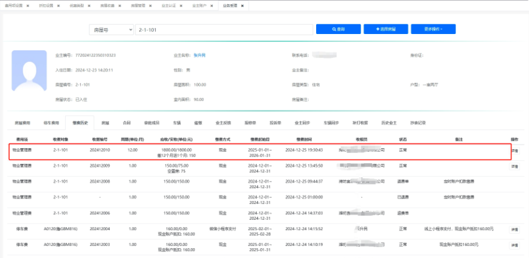529x258 pixels.
Task: Open the owner name link 张升民
Action: tap(199, 55)
